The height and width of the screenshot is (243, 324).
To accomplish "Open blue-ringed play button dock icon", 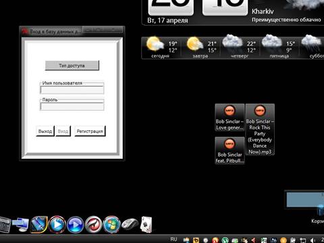I will [x=75, y=225].
